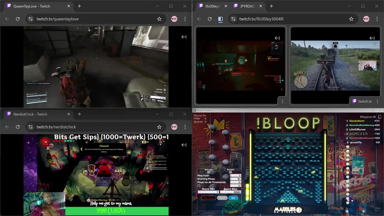The width and height of the screenshot is (384, 216).
Task: Go back in the QueenTayLove window
Action: pyautogui.click(x=7, y=19)
